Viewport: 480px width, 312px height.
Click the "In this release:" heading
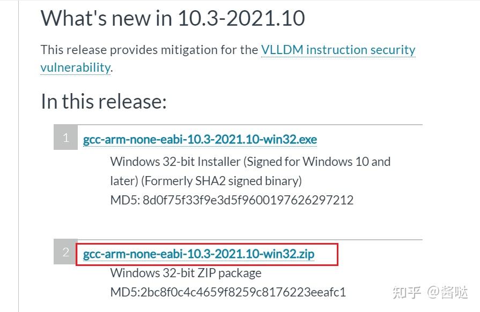point(104,101)
